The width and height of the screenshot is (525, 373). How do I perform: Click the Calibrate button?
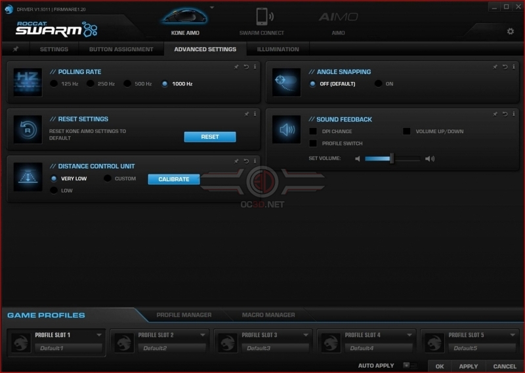[174, 179]
